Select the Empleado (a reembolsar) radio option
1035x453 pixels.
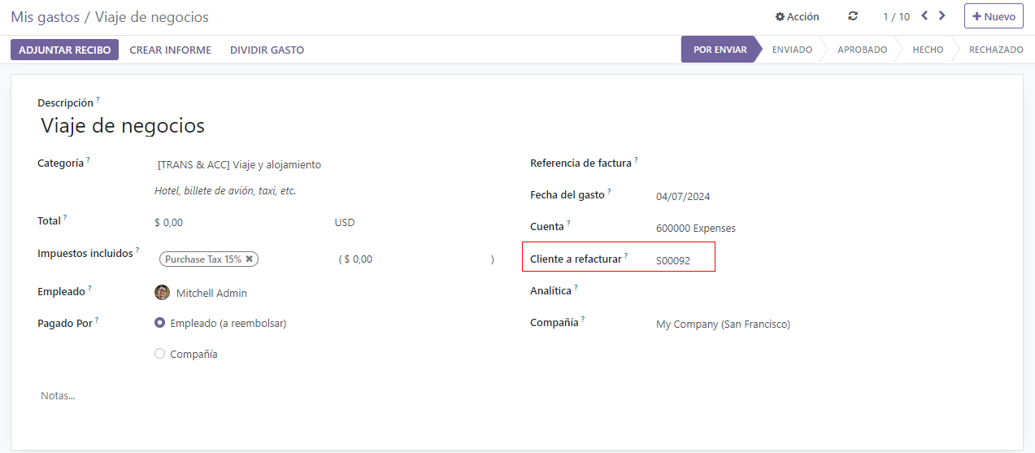159,323
